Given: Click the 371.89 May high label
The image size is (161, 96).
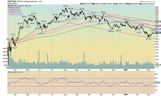Looking at the screenshot, I should pos(33,14).
